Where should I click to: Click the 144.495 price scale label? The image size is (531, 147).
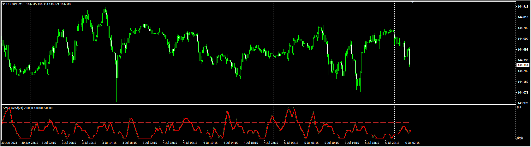point(523,49)
